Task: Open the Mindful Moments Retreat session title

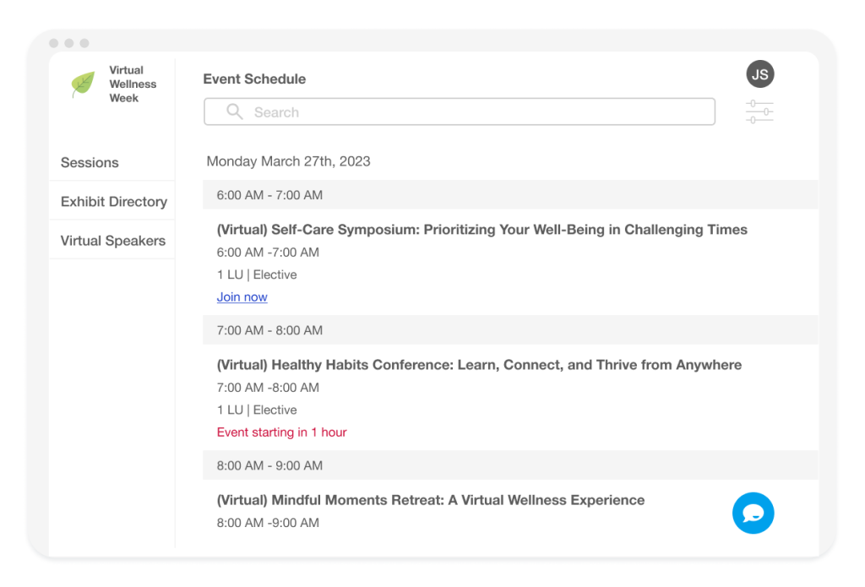Action: tap(430, 500)
